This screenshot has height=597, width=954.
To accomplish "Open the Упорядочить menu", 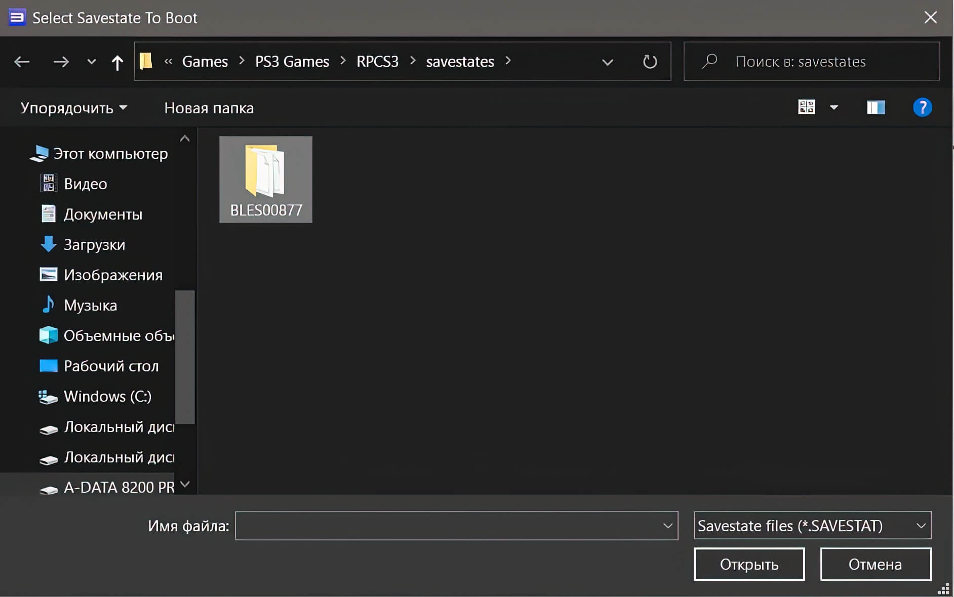I will coord(73,107).
